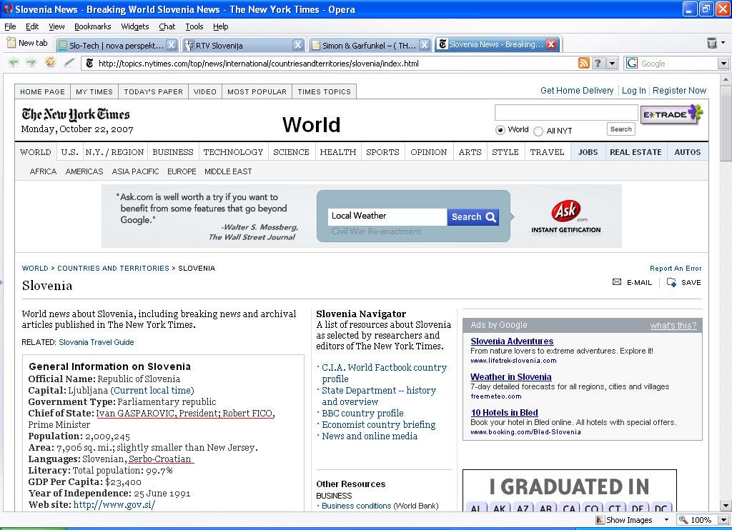Viewport: 732px width, 530px height.
Task: Open the closed tabs trash icon
Action: [712, 43]
